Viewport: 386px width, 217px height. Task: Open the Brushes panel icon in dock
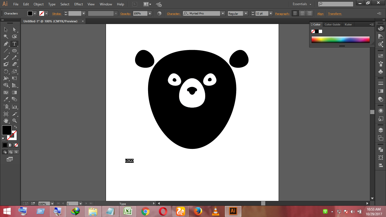[x=381, y=64]
